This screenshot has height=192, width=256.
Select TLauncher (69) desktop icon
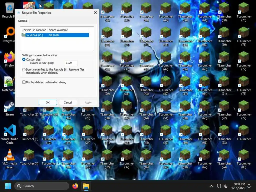pos(224,36)
